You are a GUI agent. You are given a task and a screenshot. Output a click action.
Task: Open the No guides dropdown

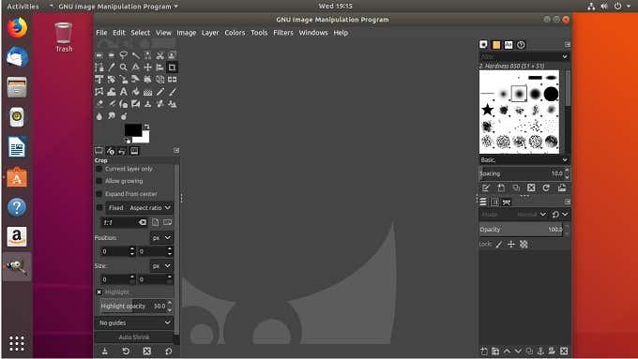[134, 322]
